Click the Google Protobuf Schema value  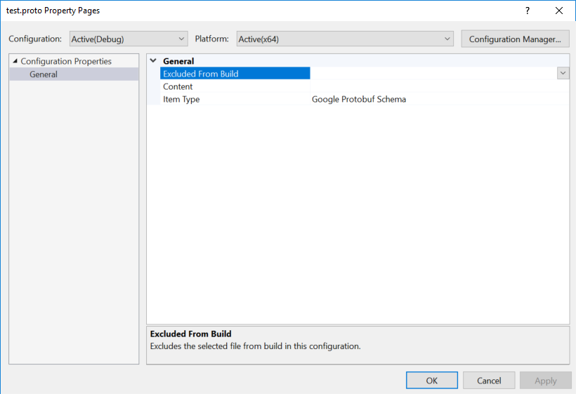point(359,99)
